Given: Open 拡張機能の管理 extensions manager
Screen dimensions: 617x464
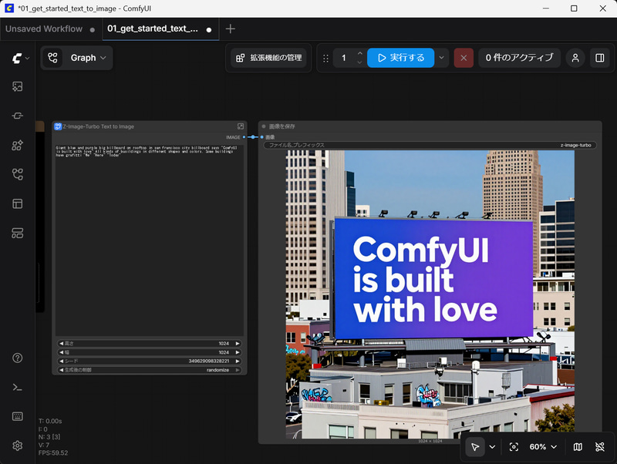Looking at the screenshot, I should (x=268, y=58).
